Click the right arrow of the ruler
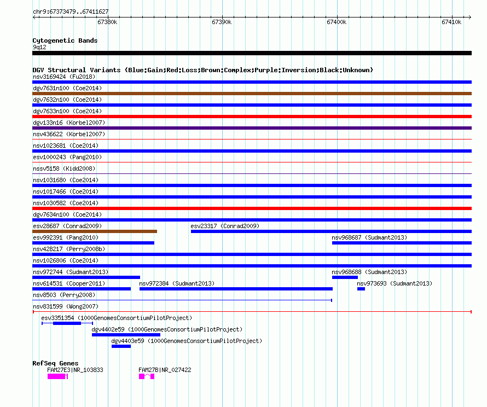 point(469,17)
